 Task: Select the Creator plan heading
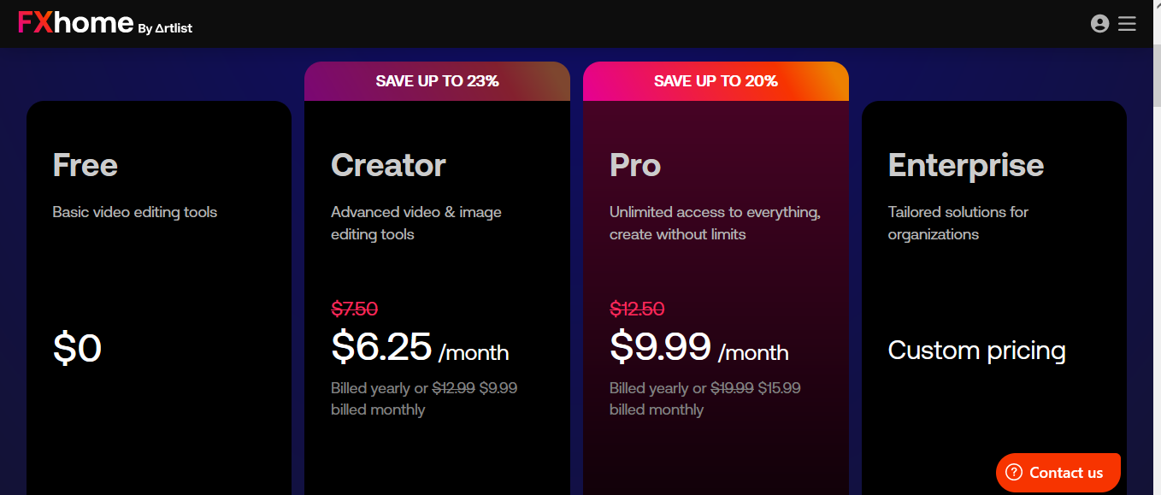pos(388,165)
